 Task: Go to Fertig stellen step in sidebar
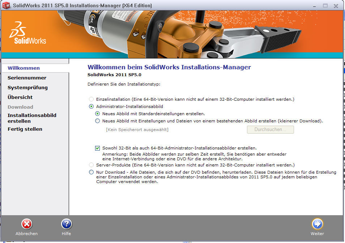pos(25,129)
